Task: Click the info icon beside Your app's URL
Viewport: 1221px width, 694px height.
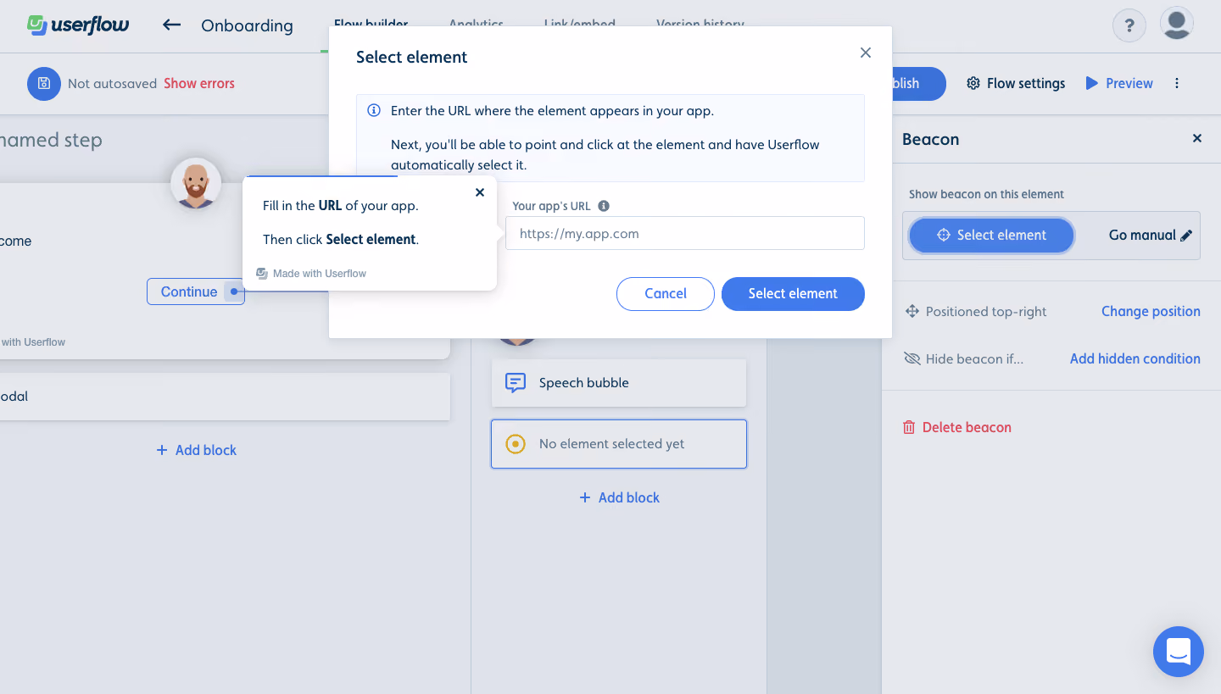Action: click(604, 206)
